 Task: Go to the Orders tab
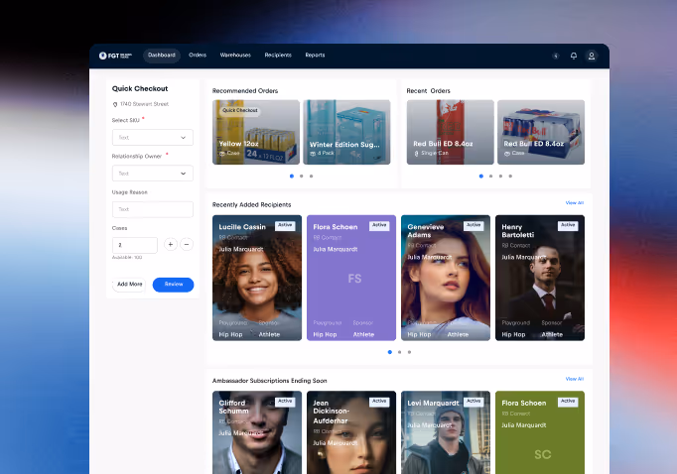click(x=198, y=56)
